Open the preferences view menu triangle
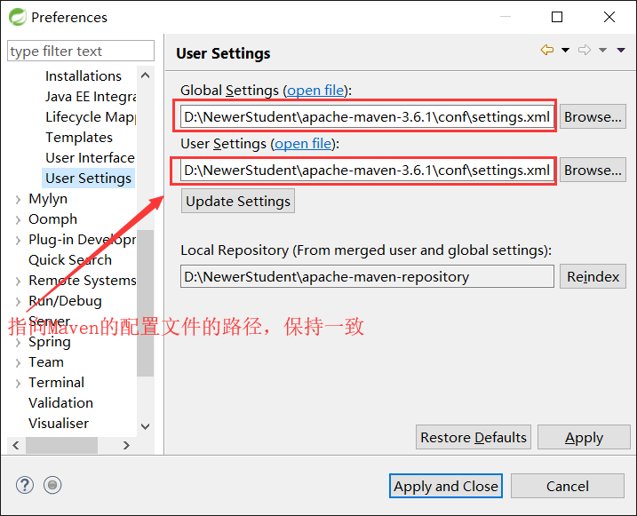This screenshot has width=637, height=516. tap(621, 50)
